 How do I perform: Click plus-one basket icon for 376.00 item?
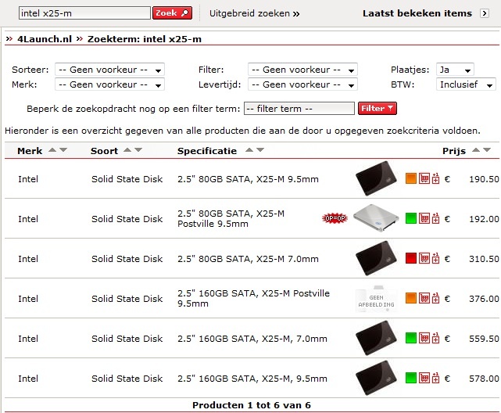[435, 298]
